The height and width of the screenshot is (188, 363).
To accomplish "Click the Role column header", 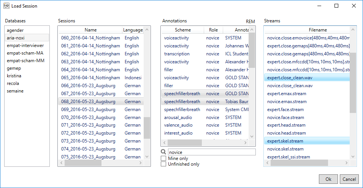I will 213,30.
